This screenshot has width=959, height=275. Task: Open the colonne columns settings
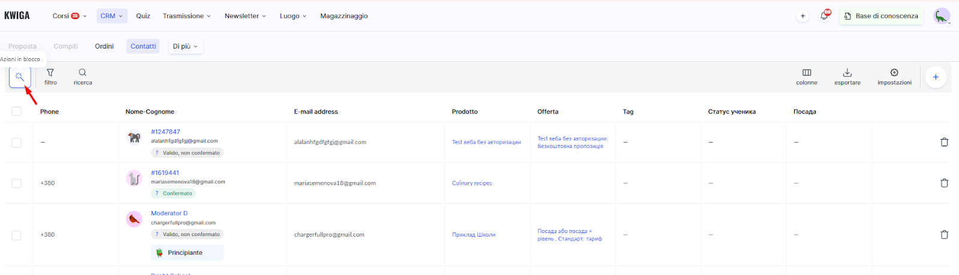pos(806,73)
